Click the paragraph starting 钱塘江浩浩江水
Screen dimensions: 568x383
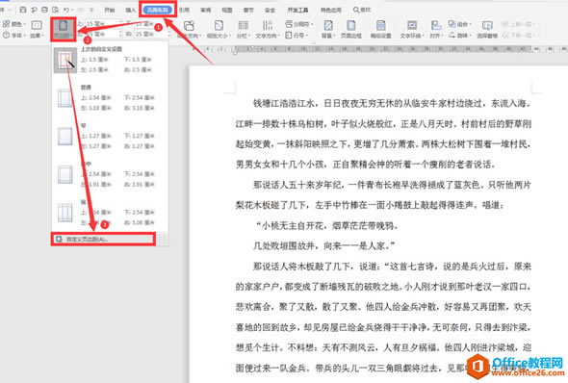[x=383, y=134]
